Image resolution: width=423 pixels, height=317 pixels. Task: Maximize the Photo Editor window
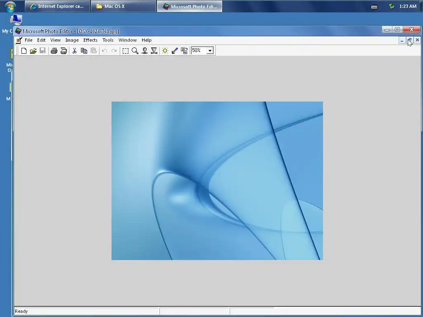[397, 29]
